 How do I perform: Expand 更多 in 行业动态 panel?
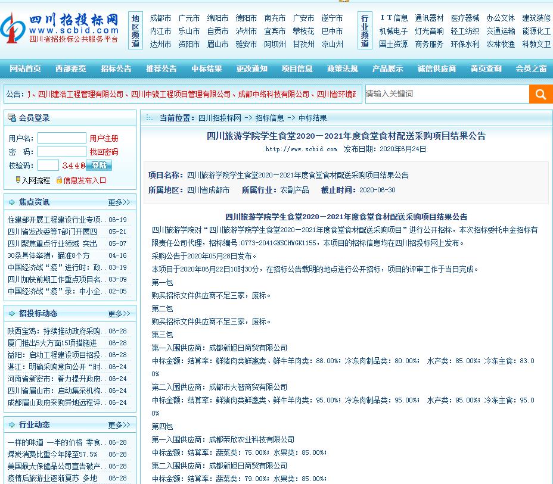pos(119,425)
